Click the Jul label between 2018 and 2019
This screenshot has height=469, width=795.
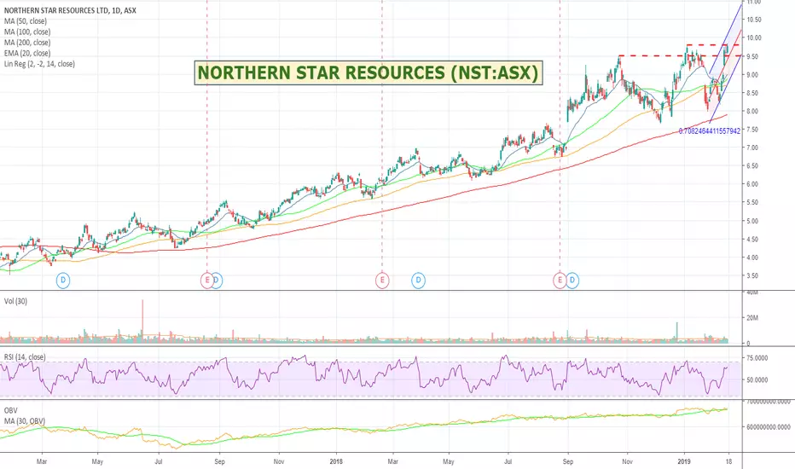[x=508, y=461]
